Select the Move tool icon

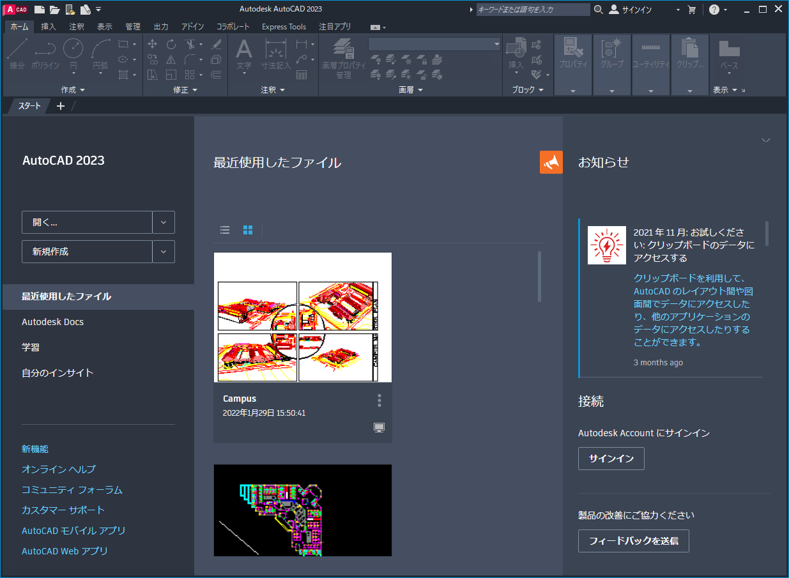(153, 44)
